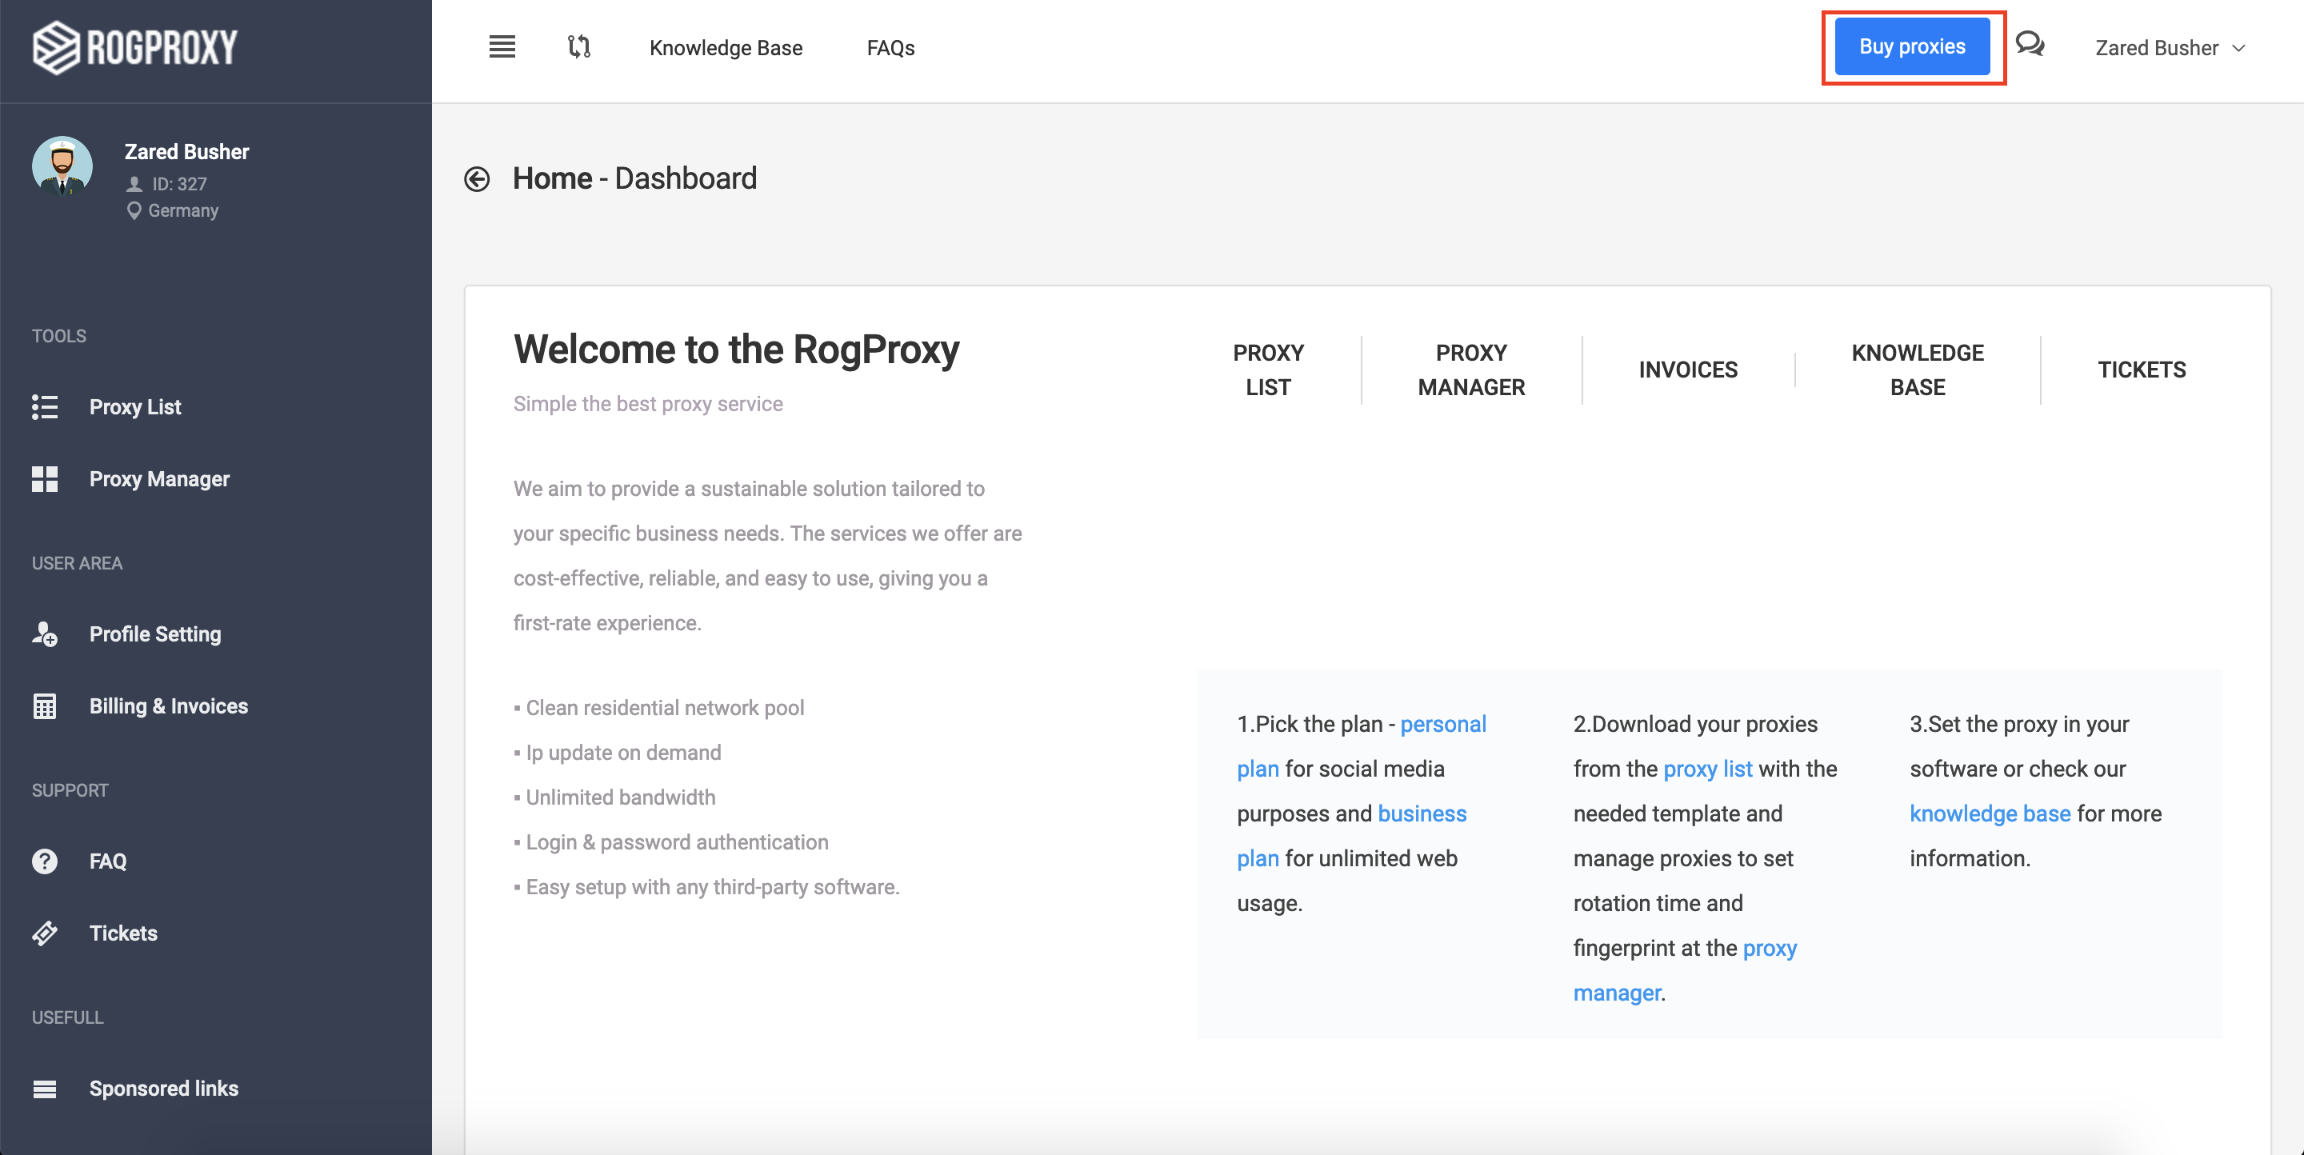Open Proxy List in the sidebar
Image resolution: width=2304 pixels, height=1155 pixels.
[x=135, y=407]
